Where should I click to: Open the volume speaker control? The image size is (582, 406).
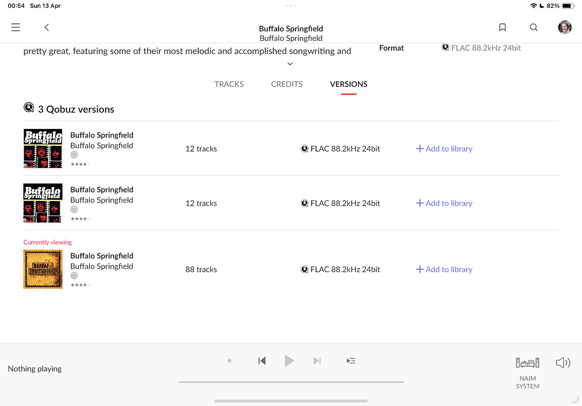pyautogui.click(x=563, y=363)
